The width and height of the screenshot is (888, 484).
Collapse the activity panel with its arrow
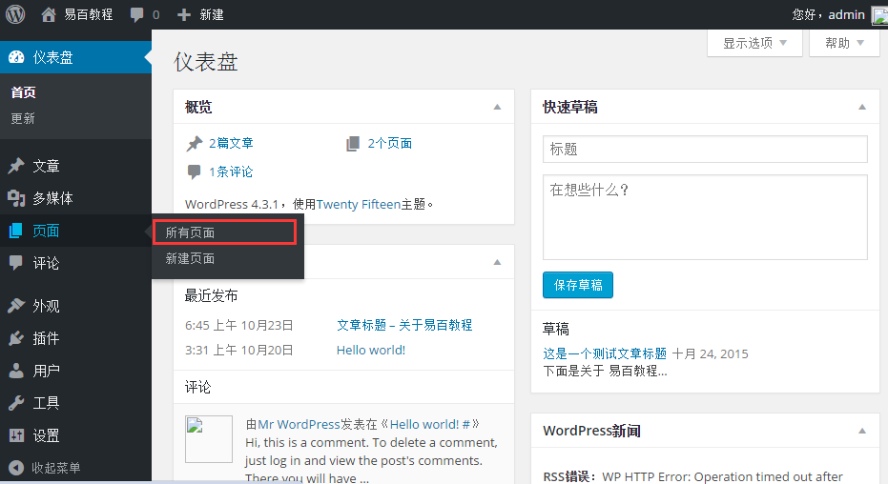point(497,262)
